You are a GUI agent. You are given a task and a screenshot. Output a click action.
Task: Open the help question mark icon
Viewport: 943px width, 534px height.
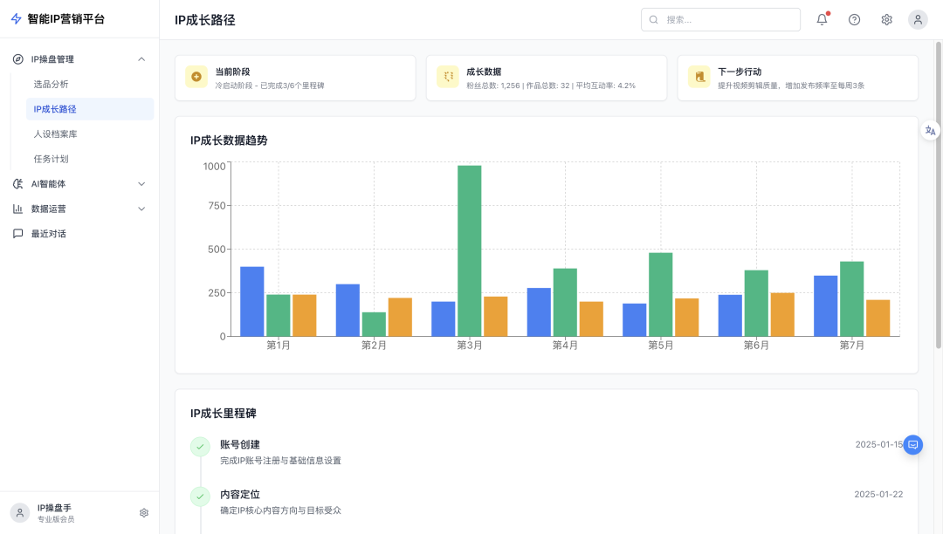point(854,20)
